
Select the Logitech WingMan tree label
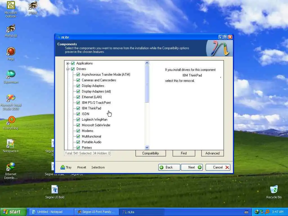pyautogui.click(x=94, y=120)
